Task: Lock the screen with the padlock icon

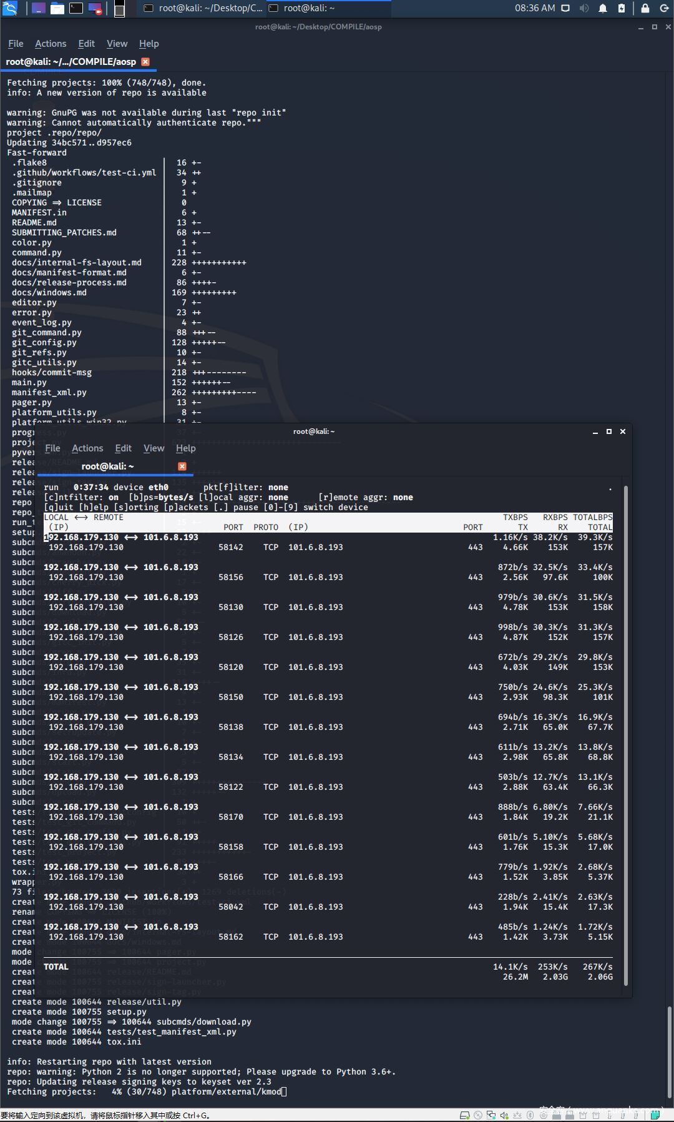Action: click(645, 8)
